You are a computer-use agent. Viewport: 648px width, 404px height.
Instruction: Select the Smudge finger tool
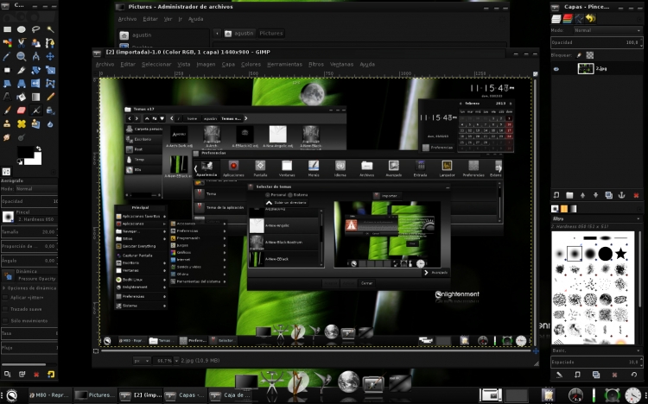coord(8,137)
